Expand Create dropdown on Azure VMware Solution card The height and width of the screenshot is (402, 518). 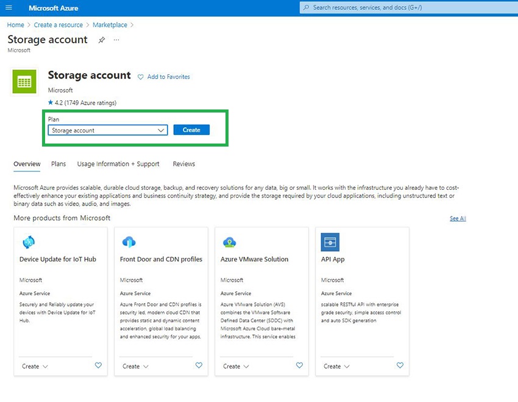tap(236, 366)
